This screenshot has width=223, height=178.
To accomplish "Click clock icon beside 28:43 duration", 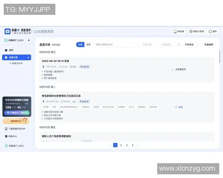I will tap(62, 102).
